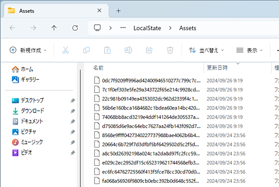Click the Back navigation arrow

[x=12, y=28]
